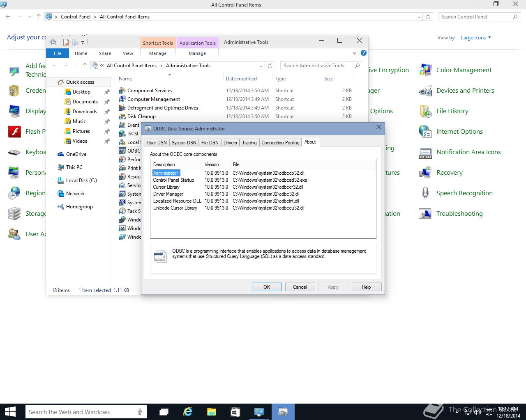Switch to the Tracing tab
Screen dimensions: 526x420
(249, 143)
